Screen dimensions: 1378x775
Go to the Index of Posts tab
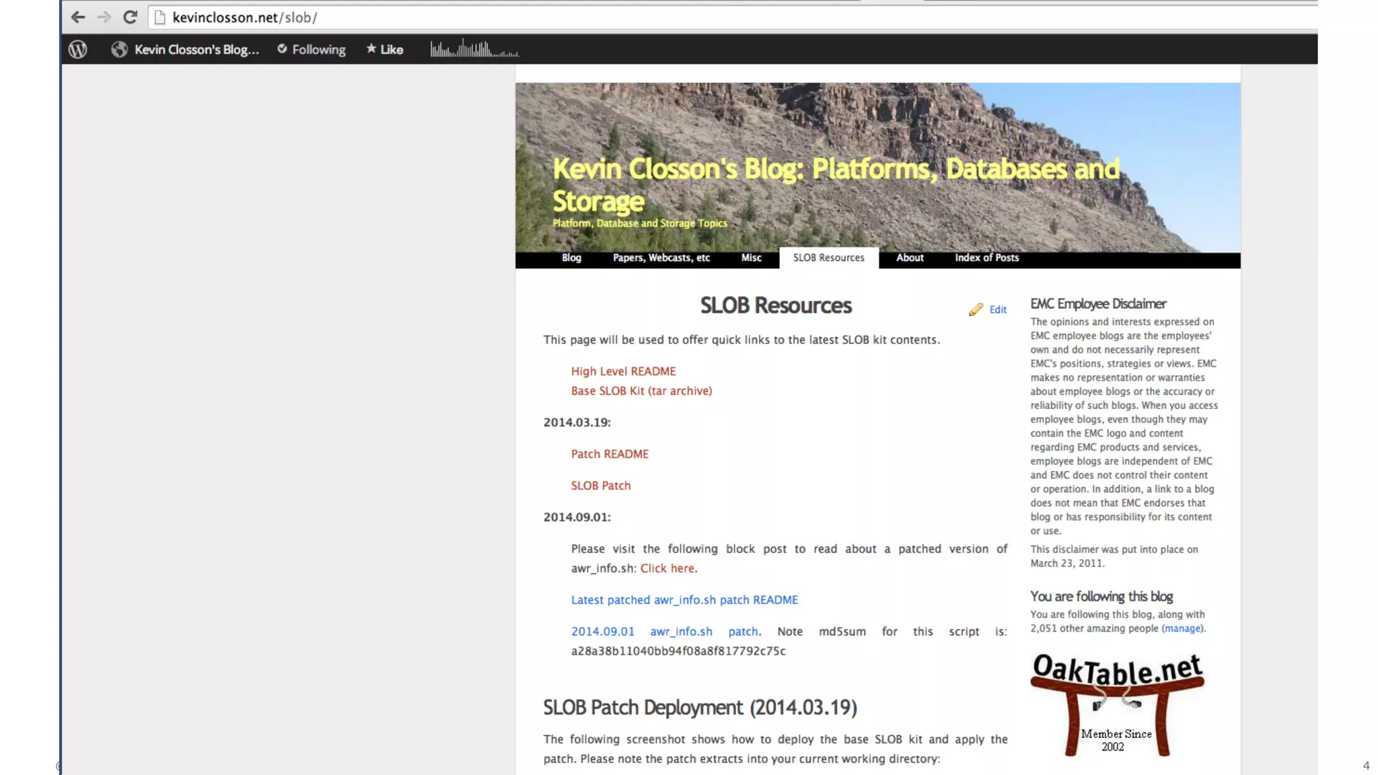pos(986,258)
